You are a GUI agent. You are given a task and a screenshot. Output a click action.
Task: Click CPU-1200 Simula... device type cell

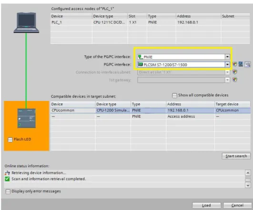[x=113, y=110]
